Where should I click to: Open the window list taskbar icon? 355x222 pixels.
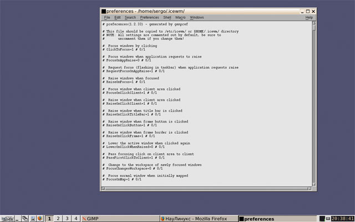coord(25,219)
